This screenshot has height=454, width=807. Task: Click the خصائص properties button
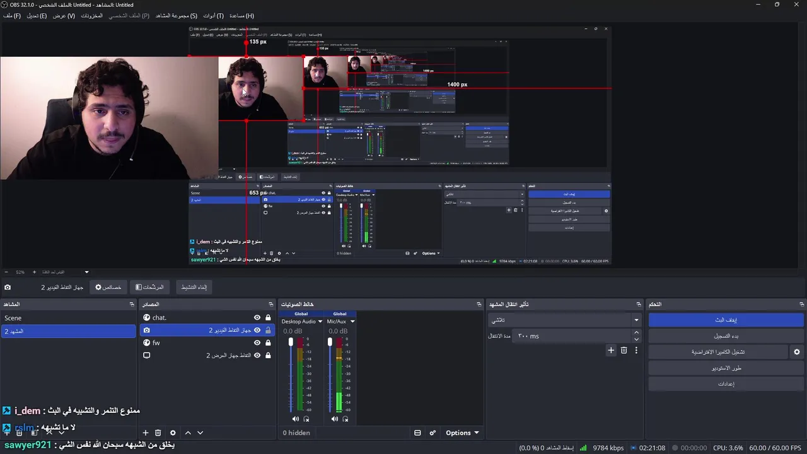click(108, 288)
